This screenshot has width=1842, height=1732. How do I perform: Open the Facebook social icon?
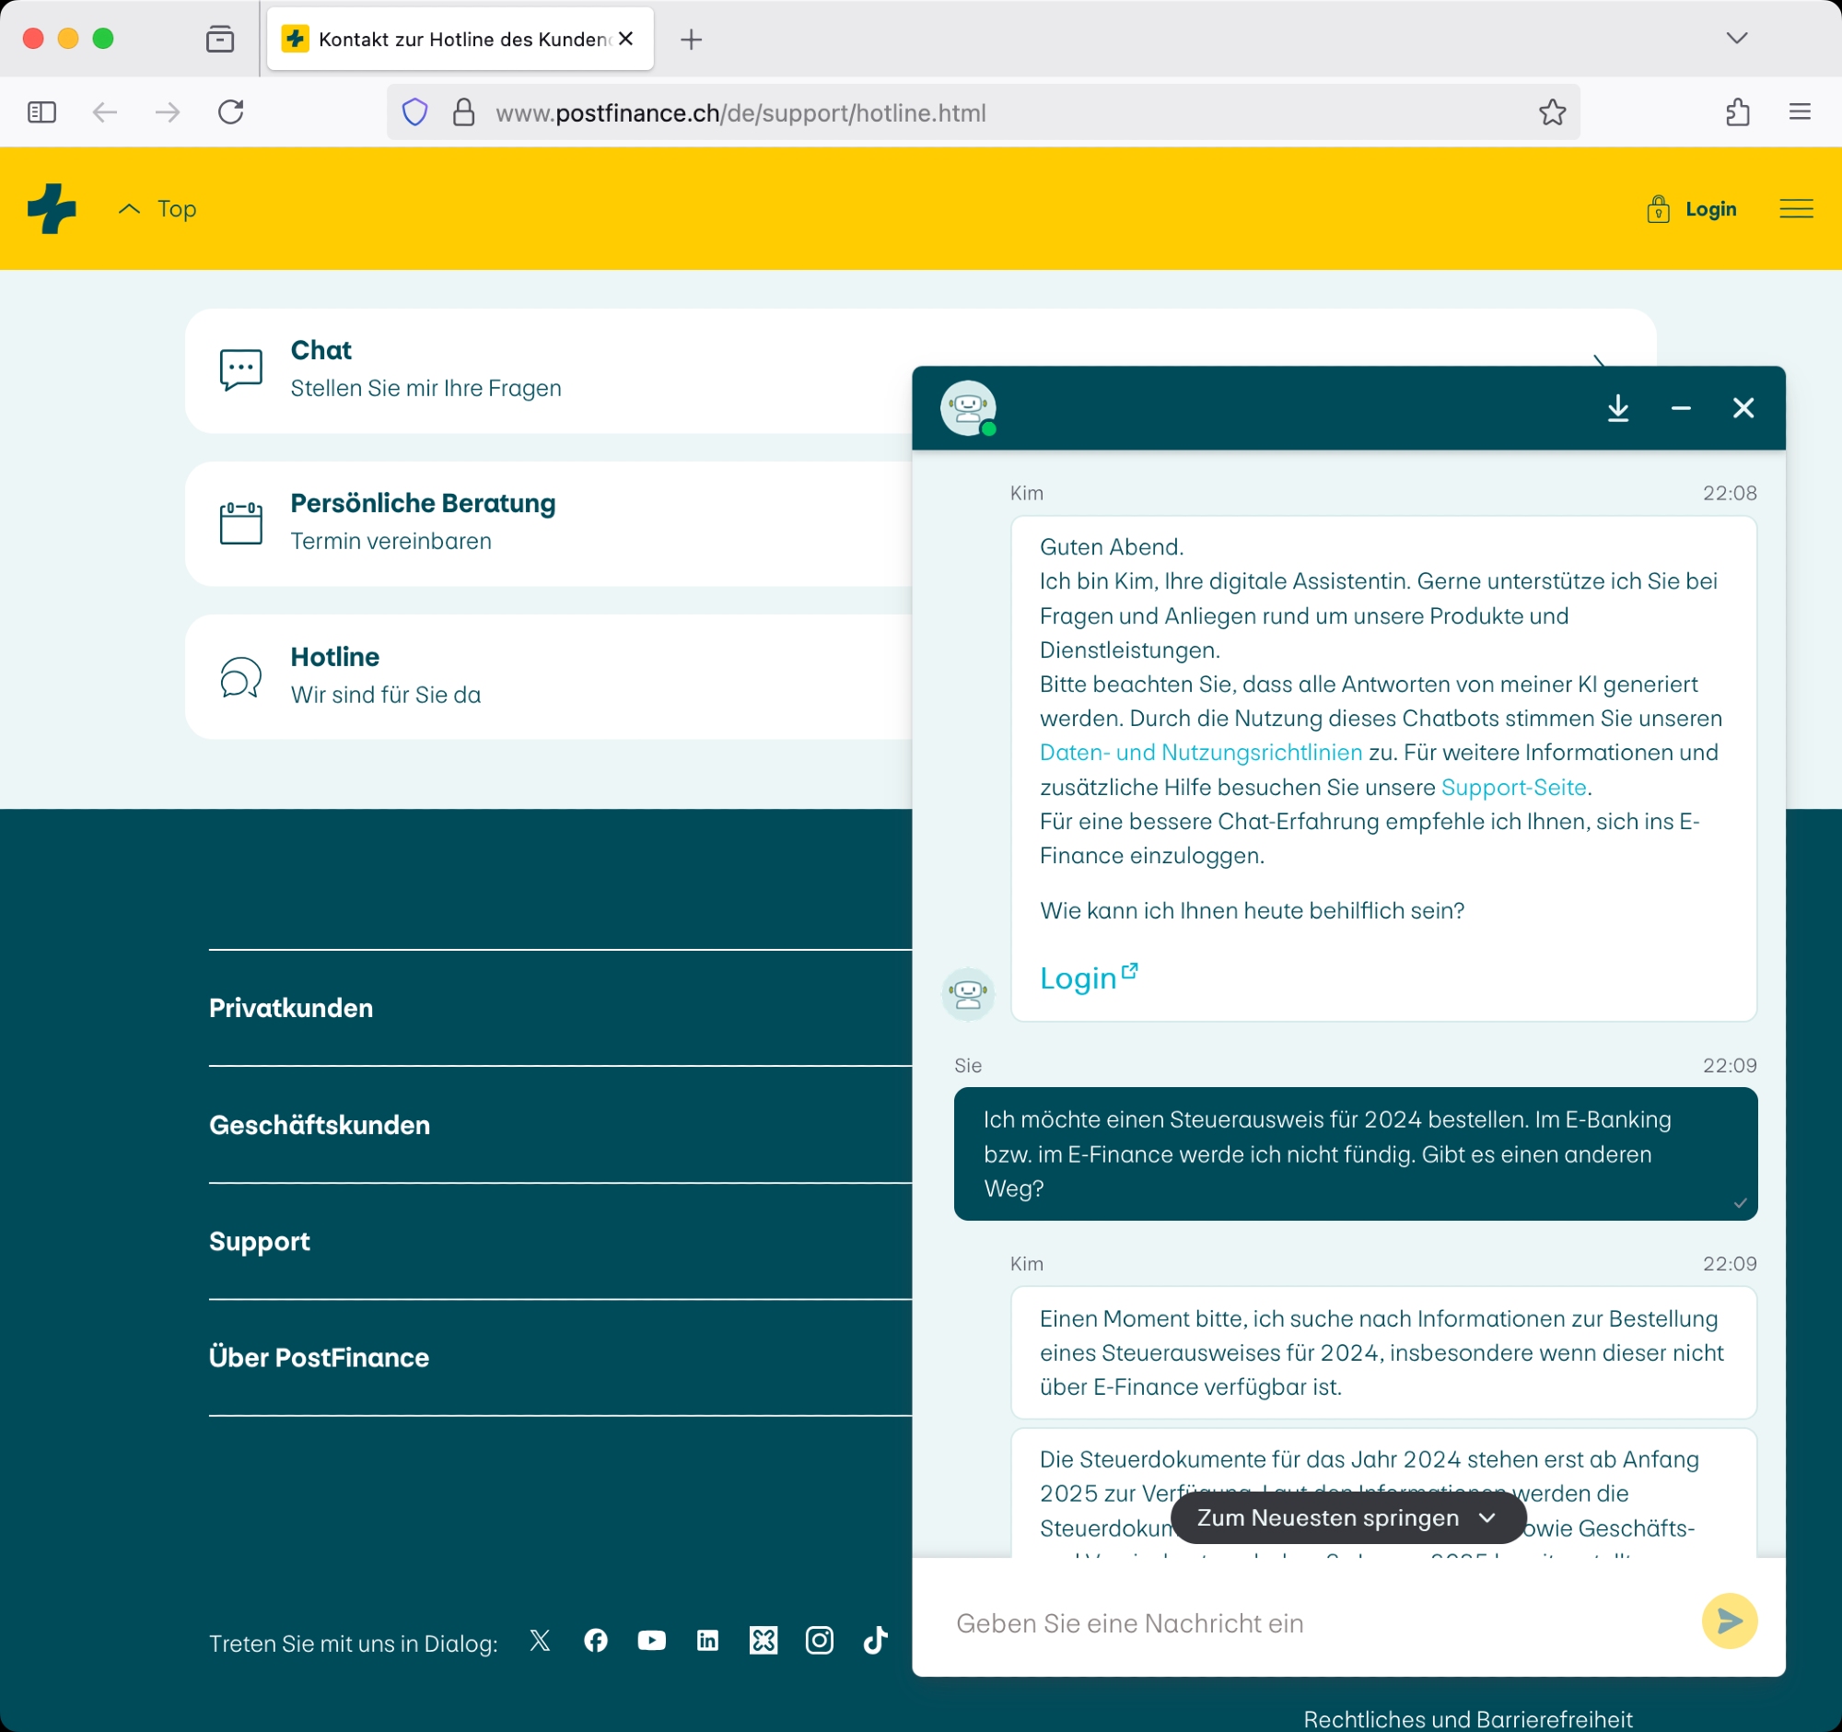596,1641
